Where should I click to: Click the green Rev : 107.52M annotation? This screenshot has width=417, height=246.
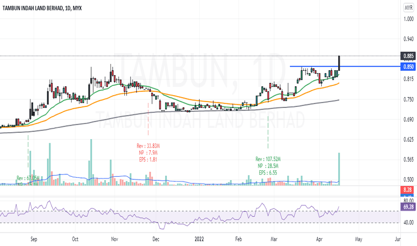(268, 159)
